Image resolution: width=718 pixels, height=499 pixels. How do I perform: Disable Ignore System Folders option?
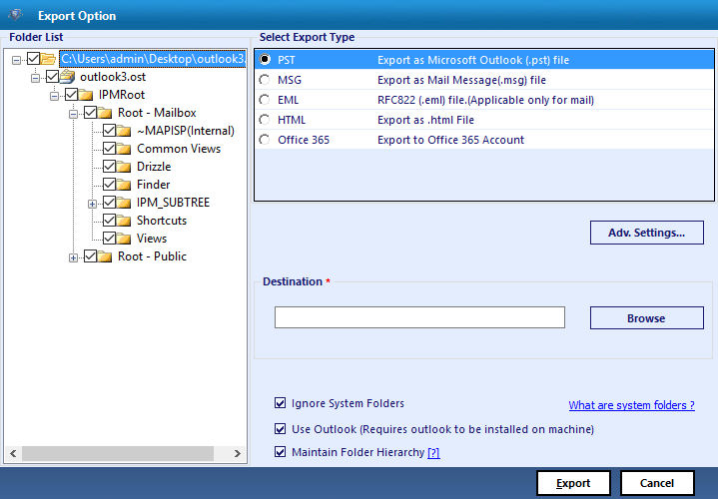coord(280,403)
